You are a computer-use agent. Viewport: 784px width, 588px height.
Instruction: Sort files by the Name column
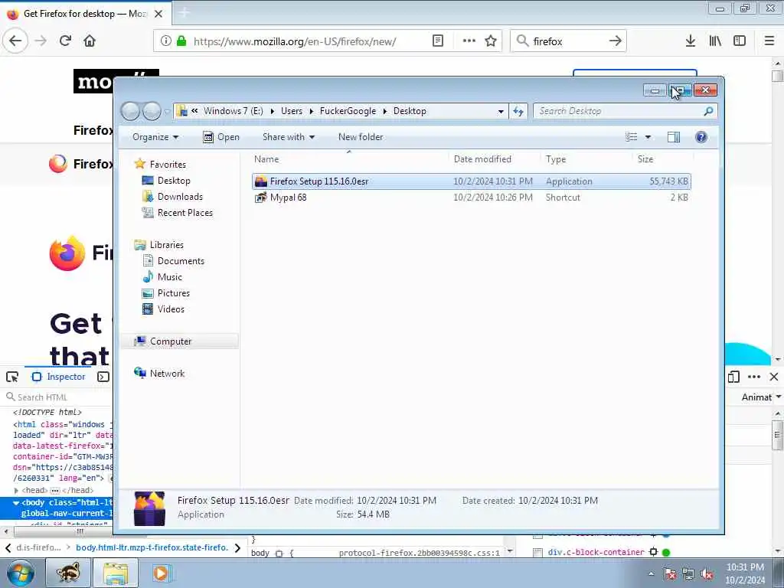coord(266,159)
